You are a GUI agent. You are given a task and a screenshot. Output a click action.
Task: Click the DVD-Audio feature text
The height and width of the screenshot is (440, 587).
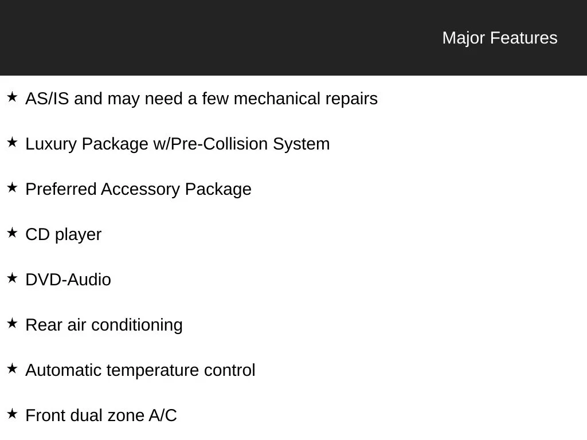68,280
